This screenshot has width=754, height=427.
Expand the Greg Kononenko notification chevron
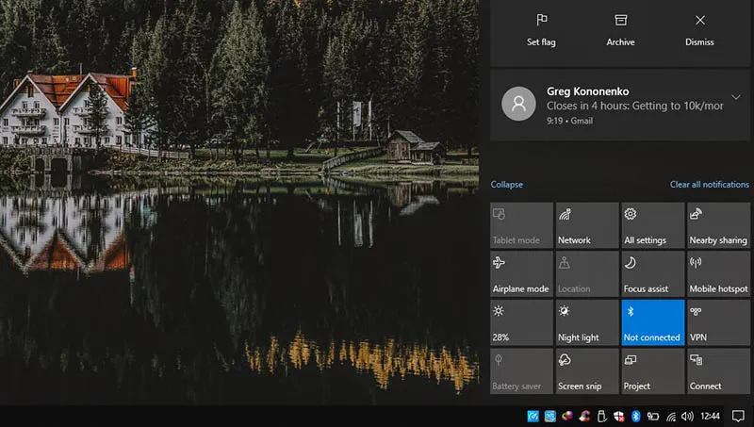click(736, 97)
